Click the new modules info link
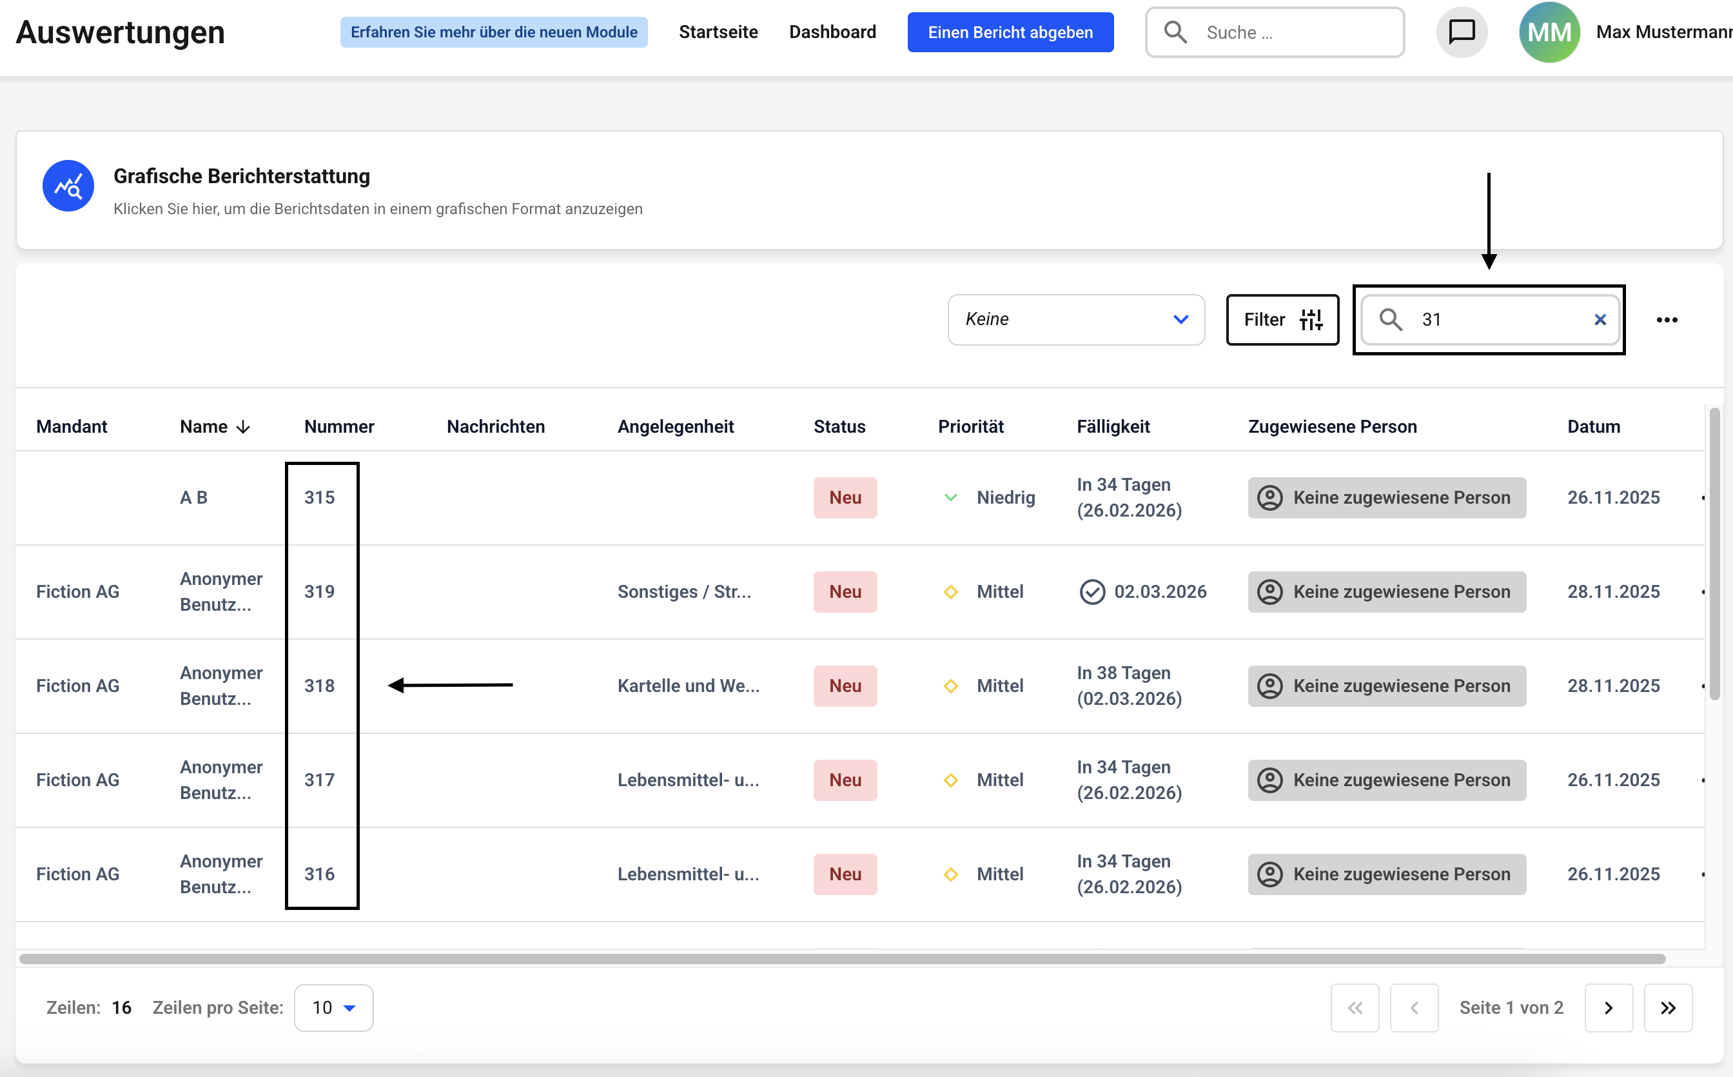The height and width of the screenshot is (1077, 1733). [493, 32]
